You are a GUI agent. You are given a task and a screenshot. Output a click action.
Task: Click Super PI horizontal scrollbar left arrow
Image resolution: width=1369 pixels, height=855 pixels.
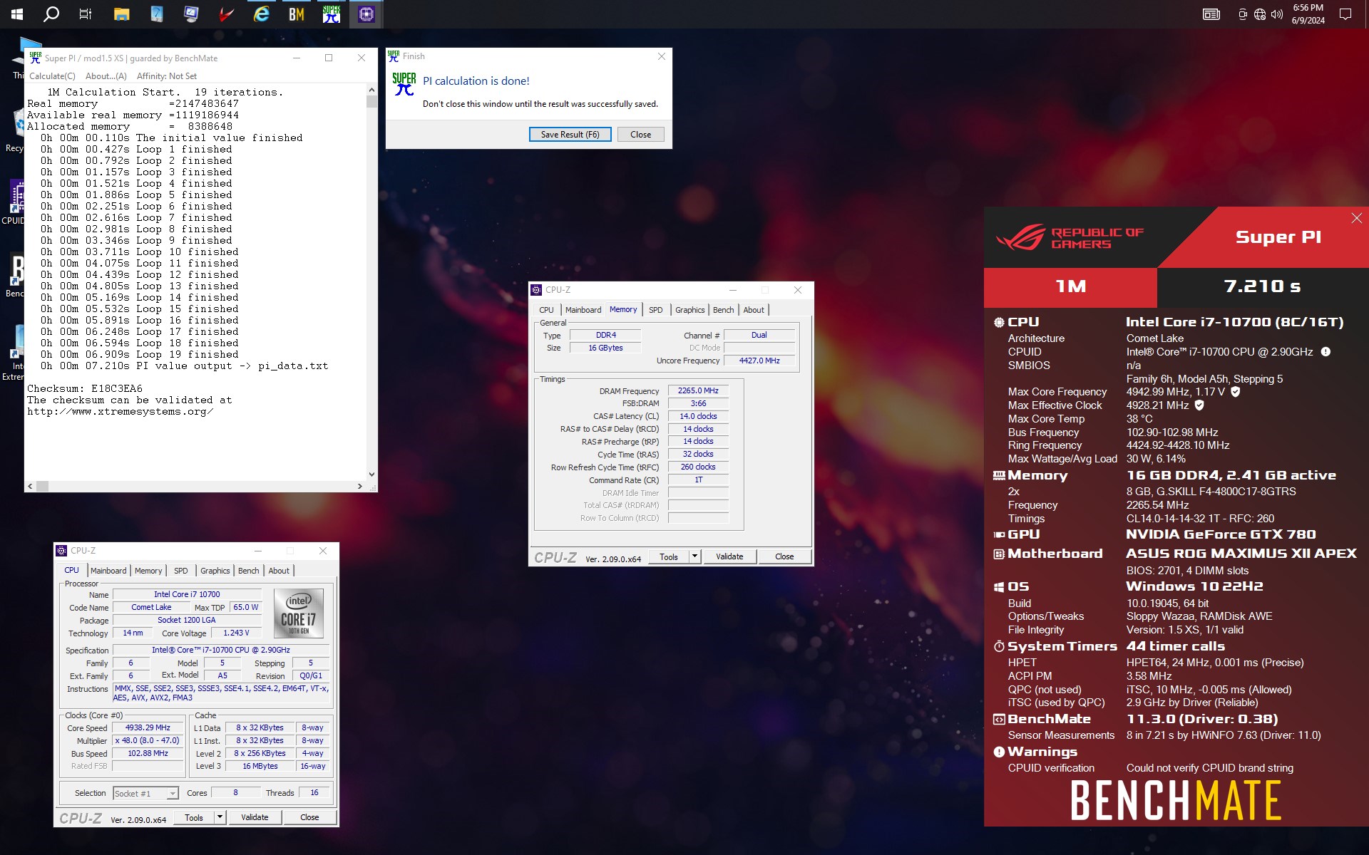[x=30, y=486]
